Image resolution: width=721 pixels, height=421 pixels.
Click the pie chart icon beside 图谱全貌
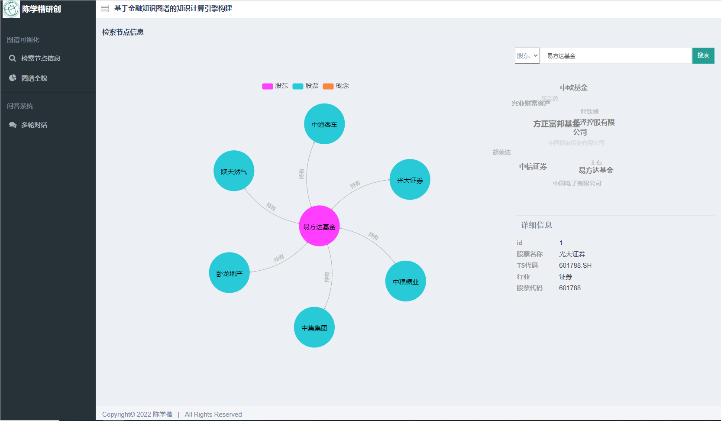13,78
